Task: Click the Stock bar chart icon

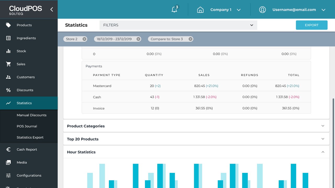Action: tap(8, 51)
